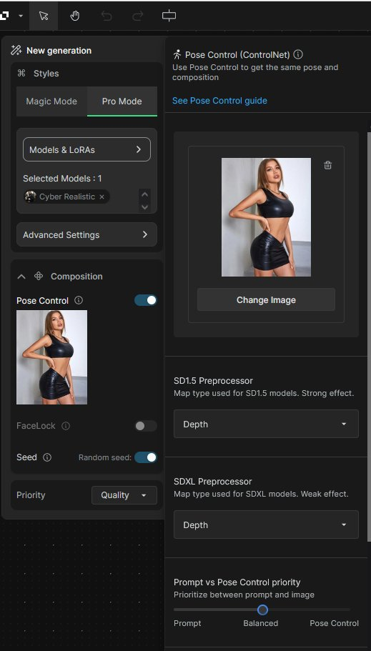
Task: Open the SDXL Preprocessor Depth dropdown
Action: pyautogui.click(x=266, y=525)
